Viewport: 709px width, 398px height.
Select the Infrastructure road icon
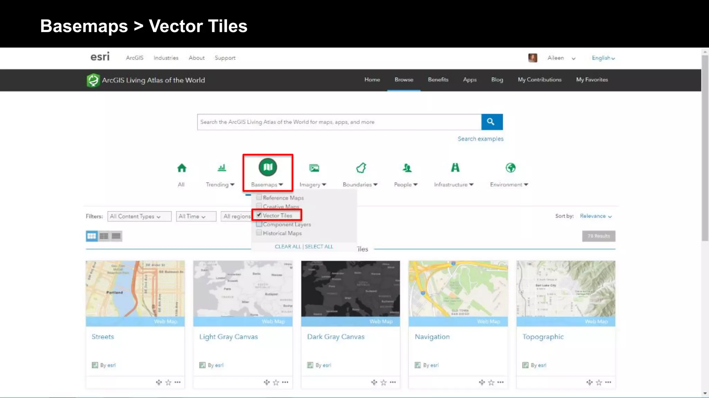(x=455, y=168)
